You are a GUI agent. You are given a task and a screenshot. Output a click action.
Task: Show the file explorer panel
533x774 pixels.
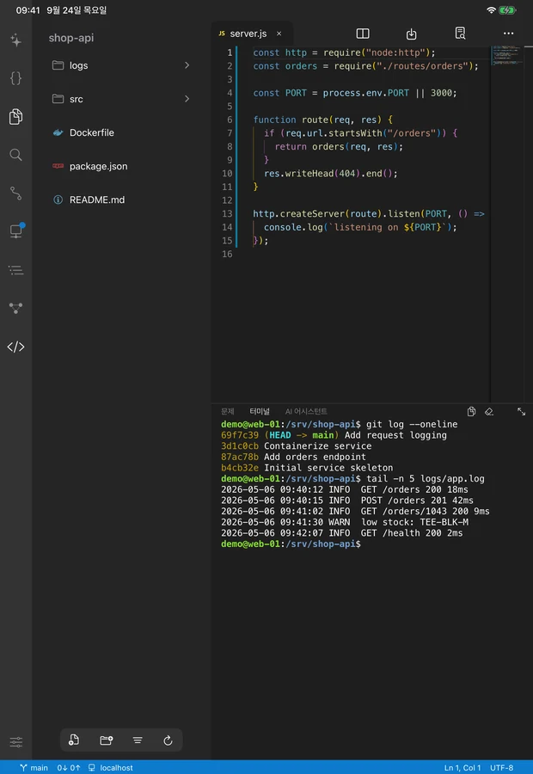tap(15, 116)
